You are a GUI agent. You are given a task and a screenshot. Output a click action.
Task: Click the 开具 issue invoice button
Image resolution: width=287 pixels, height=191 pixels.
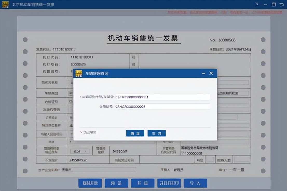(142, 183)
